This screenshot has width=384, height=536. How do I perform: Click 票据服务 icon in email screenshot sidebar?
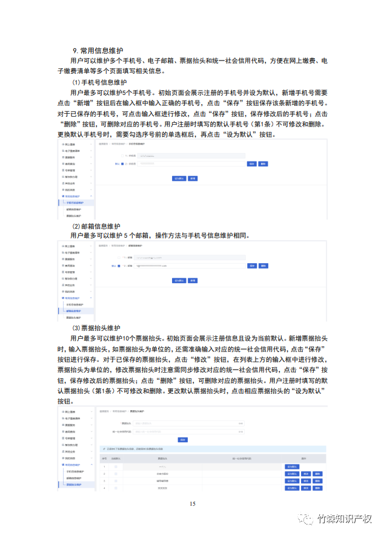63,260
